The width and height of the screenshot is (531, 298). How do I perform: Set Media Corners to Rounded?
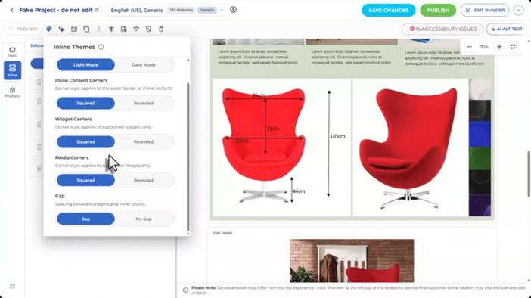pyautogui.click(x=144, y=181)
